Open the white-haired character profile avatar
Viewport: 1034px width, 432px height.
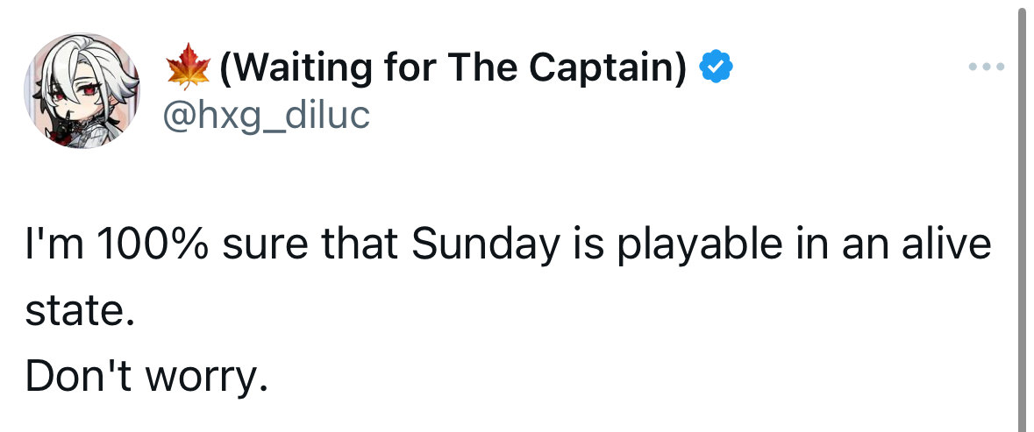(82, 93)
